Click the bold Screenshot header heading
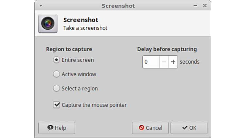 (x=80, y=20)
